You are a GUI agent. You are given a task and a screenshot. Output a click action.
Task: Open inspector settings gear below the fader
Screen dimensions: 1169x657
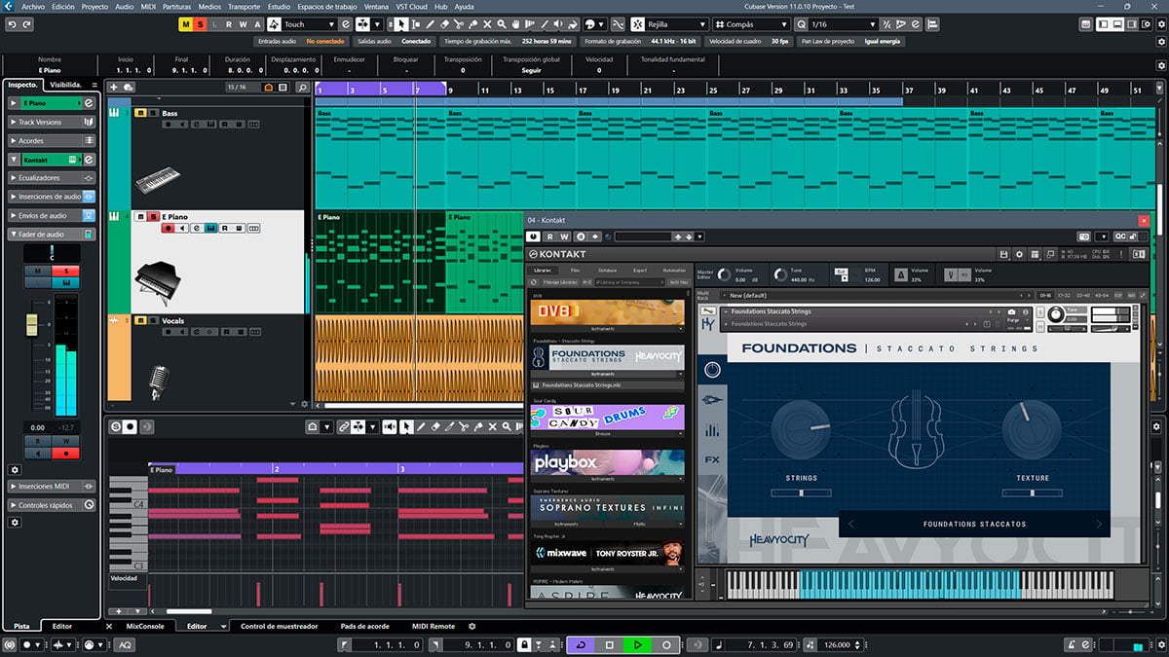pos(15,469)
